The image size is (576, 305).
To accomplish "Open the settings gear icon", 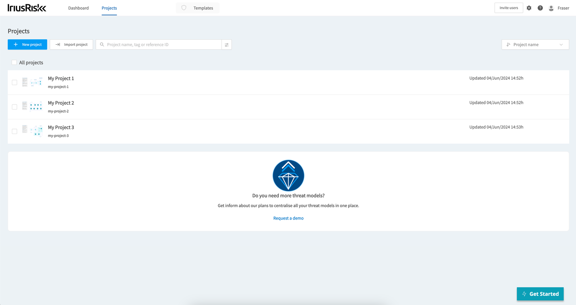I will (x=529, y=8).
